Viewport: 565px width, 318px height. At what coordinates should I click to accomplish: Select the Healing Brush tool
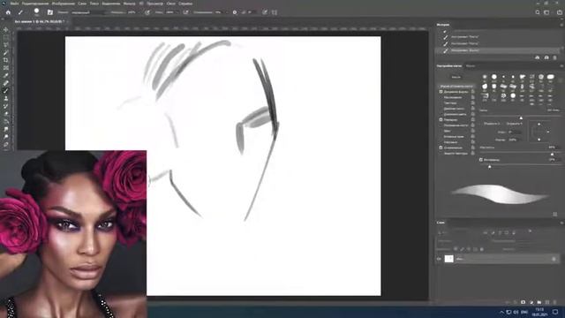tap(6, 83)
